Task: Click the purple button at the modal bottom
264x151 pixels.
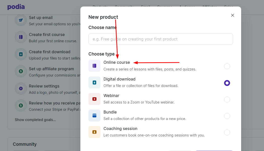Action: (214, 150)
